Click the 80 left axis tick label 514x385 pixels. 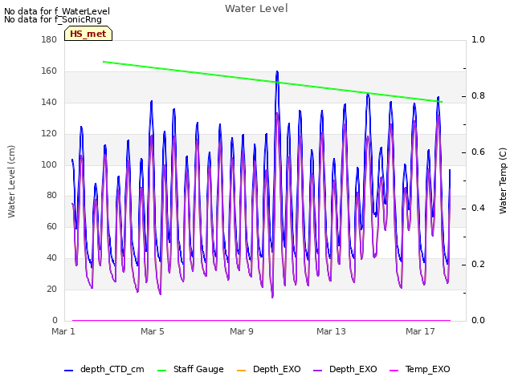[51, 196]
